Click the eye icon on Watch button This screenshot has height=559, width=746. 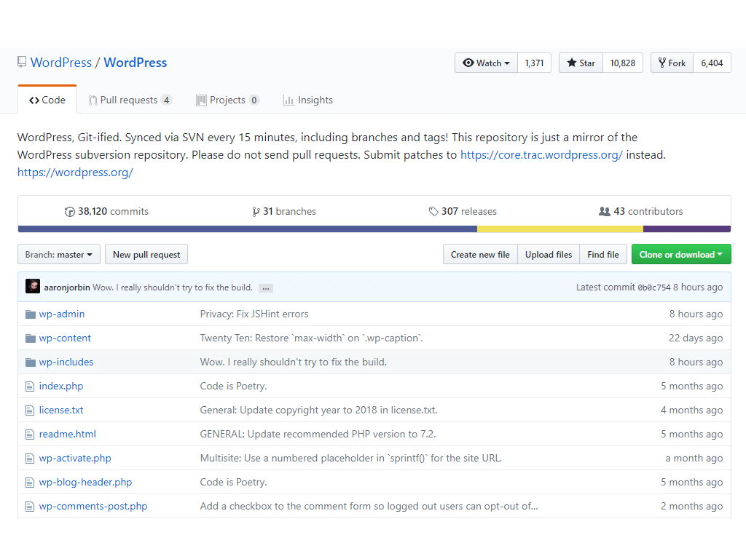tap(468, 63)
